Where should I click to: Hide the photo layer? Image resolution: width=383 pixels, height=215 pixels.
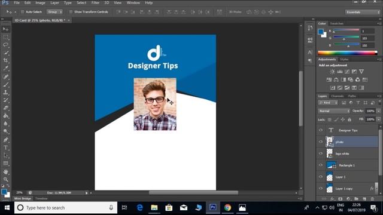(x=321, y=142)
